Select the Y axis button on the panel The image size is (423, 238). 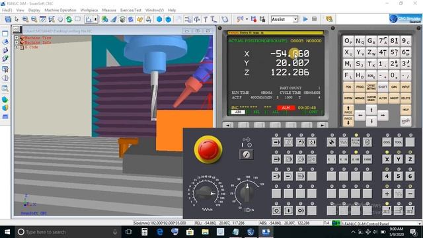(x=399, y=159)
